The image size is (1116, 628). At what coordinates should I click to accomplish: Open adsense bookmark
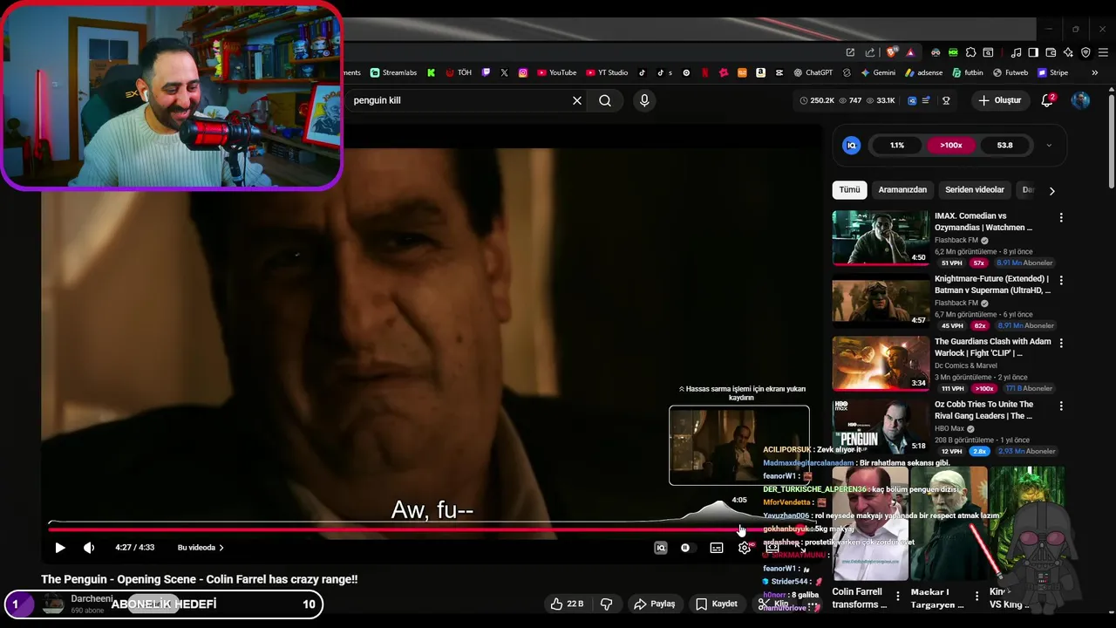(925, 72)
